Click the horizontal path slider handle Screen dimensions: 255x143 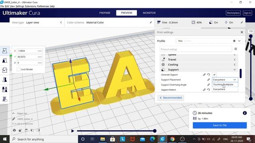click(x=155, y=131)
